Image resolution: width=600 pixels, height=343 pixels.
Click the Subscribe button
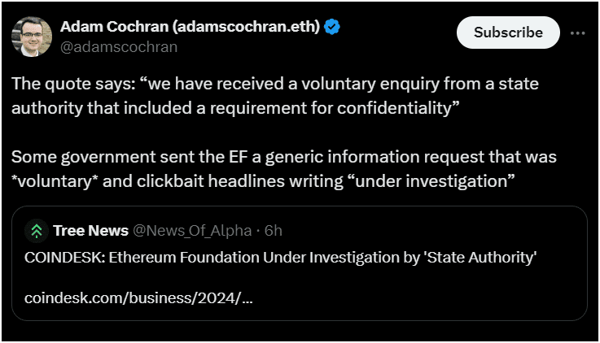(508, 33)
